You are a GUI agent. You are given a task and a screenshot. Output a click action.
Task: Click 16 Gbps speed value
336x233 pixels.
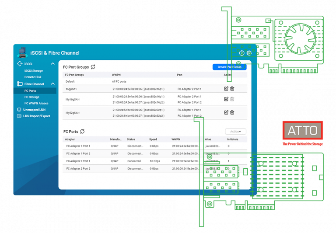pos(155,161)
